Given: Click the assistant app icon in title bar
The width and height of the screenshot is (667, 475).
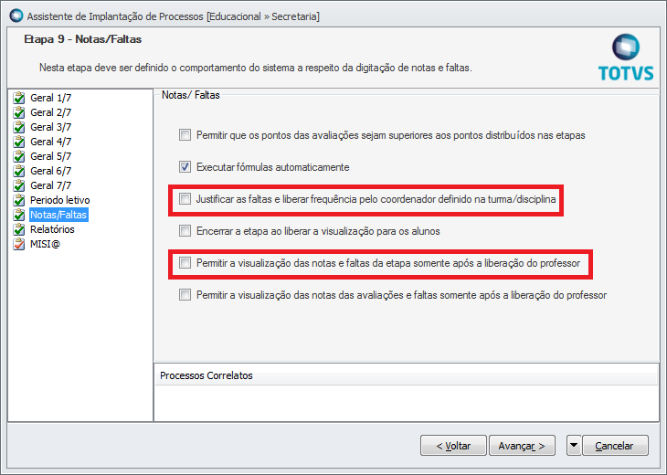Looking at the screenshot, I should click(16, 16).
